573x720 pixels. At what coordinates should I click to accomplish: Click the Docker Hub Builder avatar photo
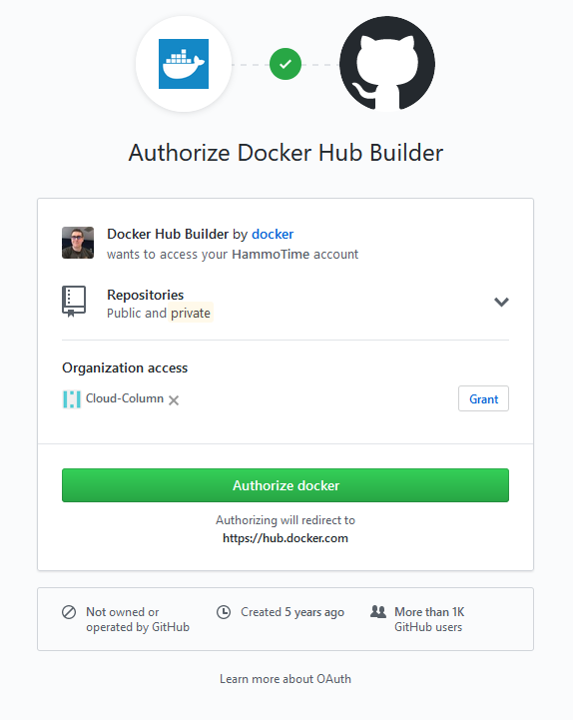click(x=78, y=243)
